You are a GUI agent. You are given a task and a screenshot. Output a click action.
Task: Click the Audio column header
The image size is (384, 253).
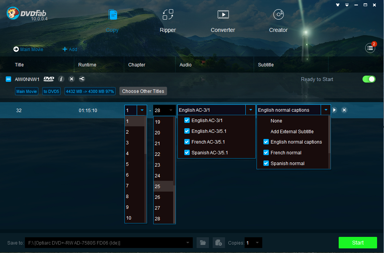point(185,64)
